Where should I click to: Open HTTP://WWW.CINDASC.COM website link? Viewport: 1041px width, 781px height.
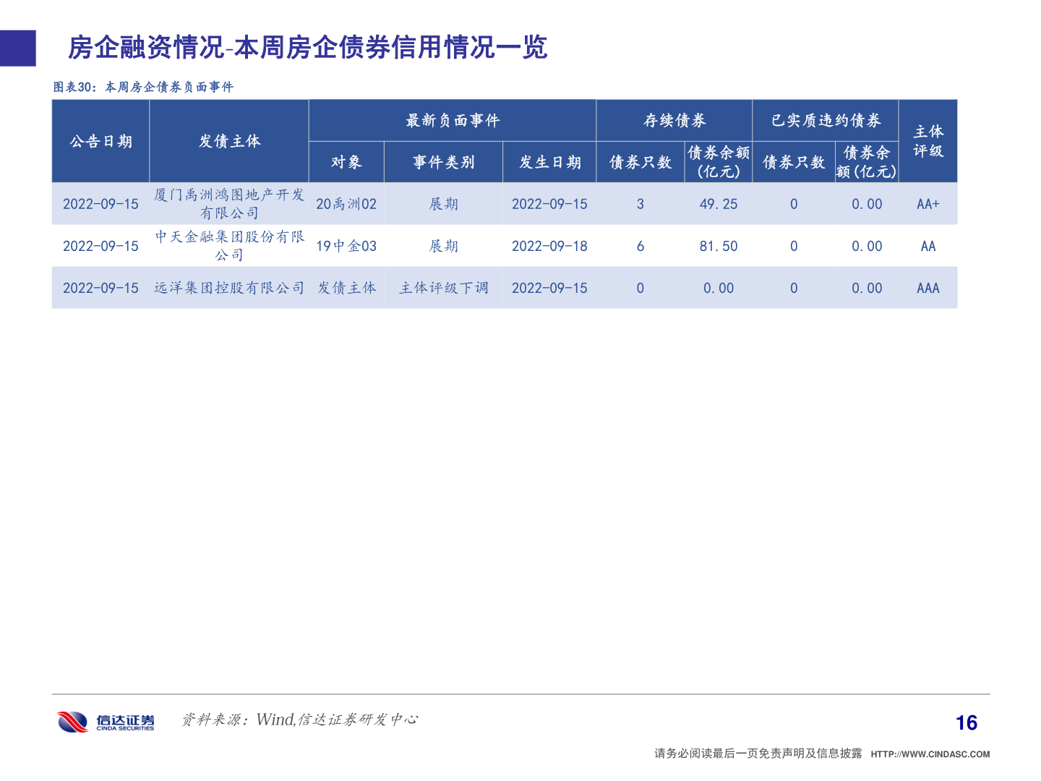[930, 752]
